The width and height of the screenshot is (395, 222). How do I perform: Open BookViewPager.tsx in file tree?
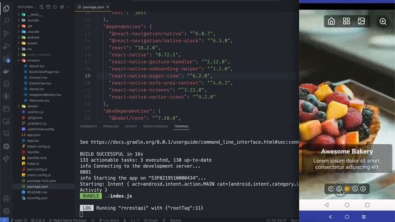tap(44, 72)
